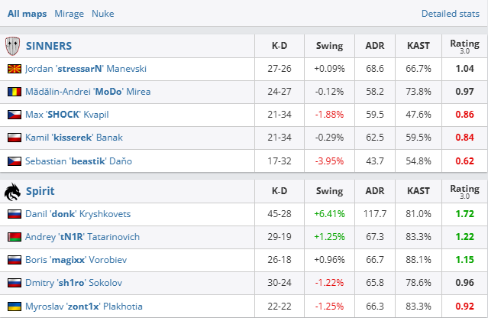Click the Polish flag beside kisserek
The height and width of the screenshot is (318, 488).
point(14,138)
